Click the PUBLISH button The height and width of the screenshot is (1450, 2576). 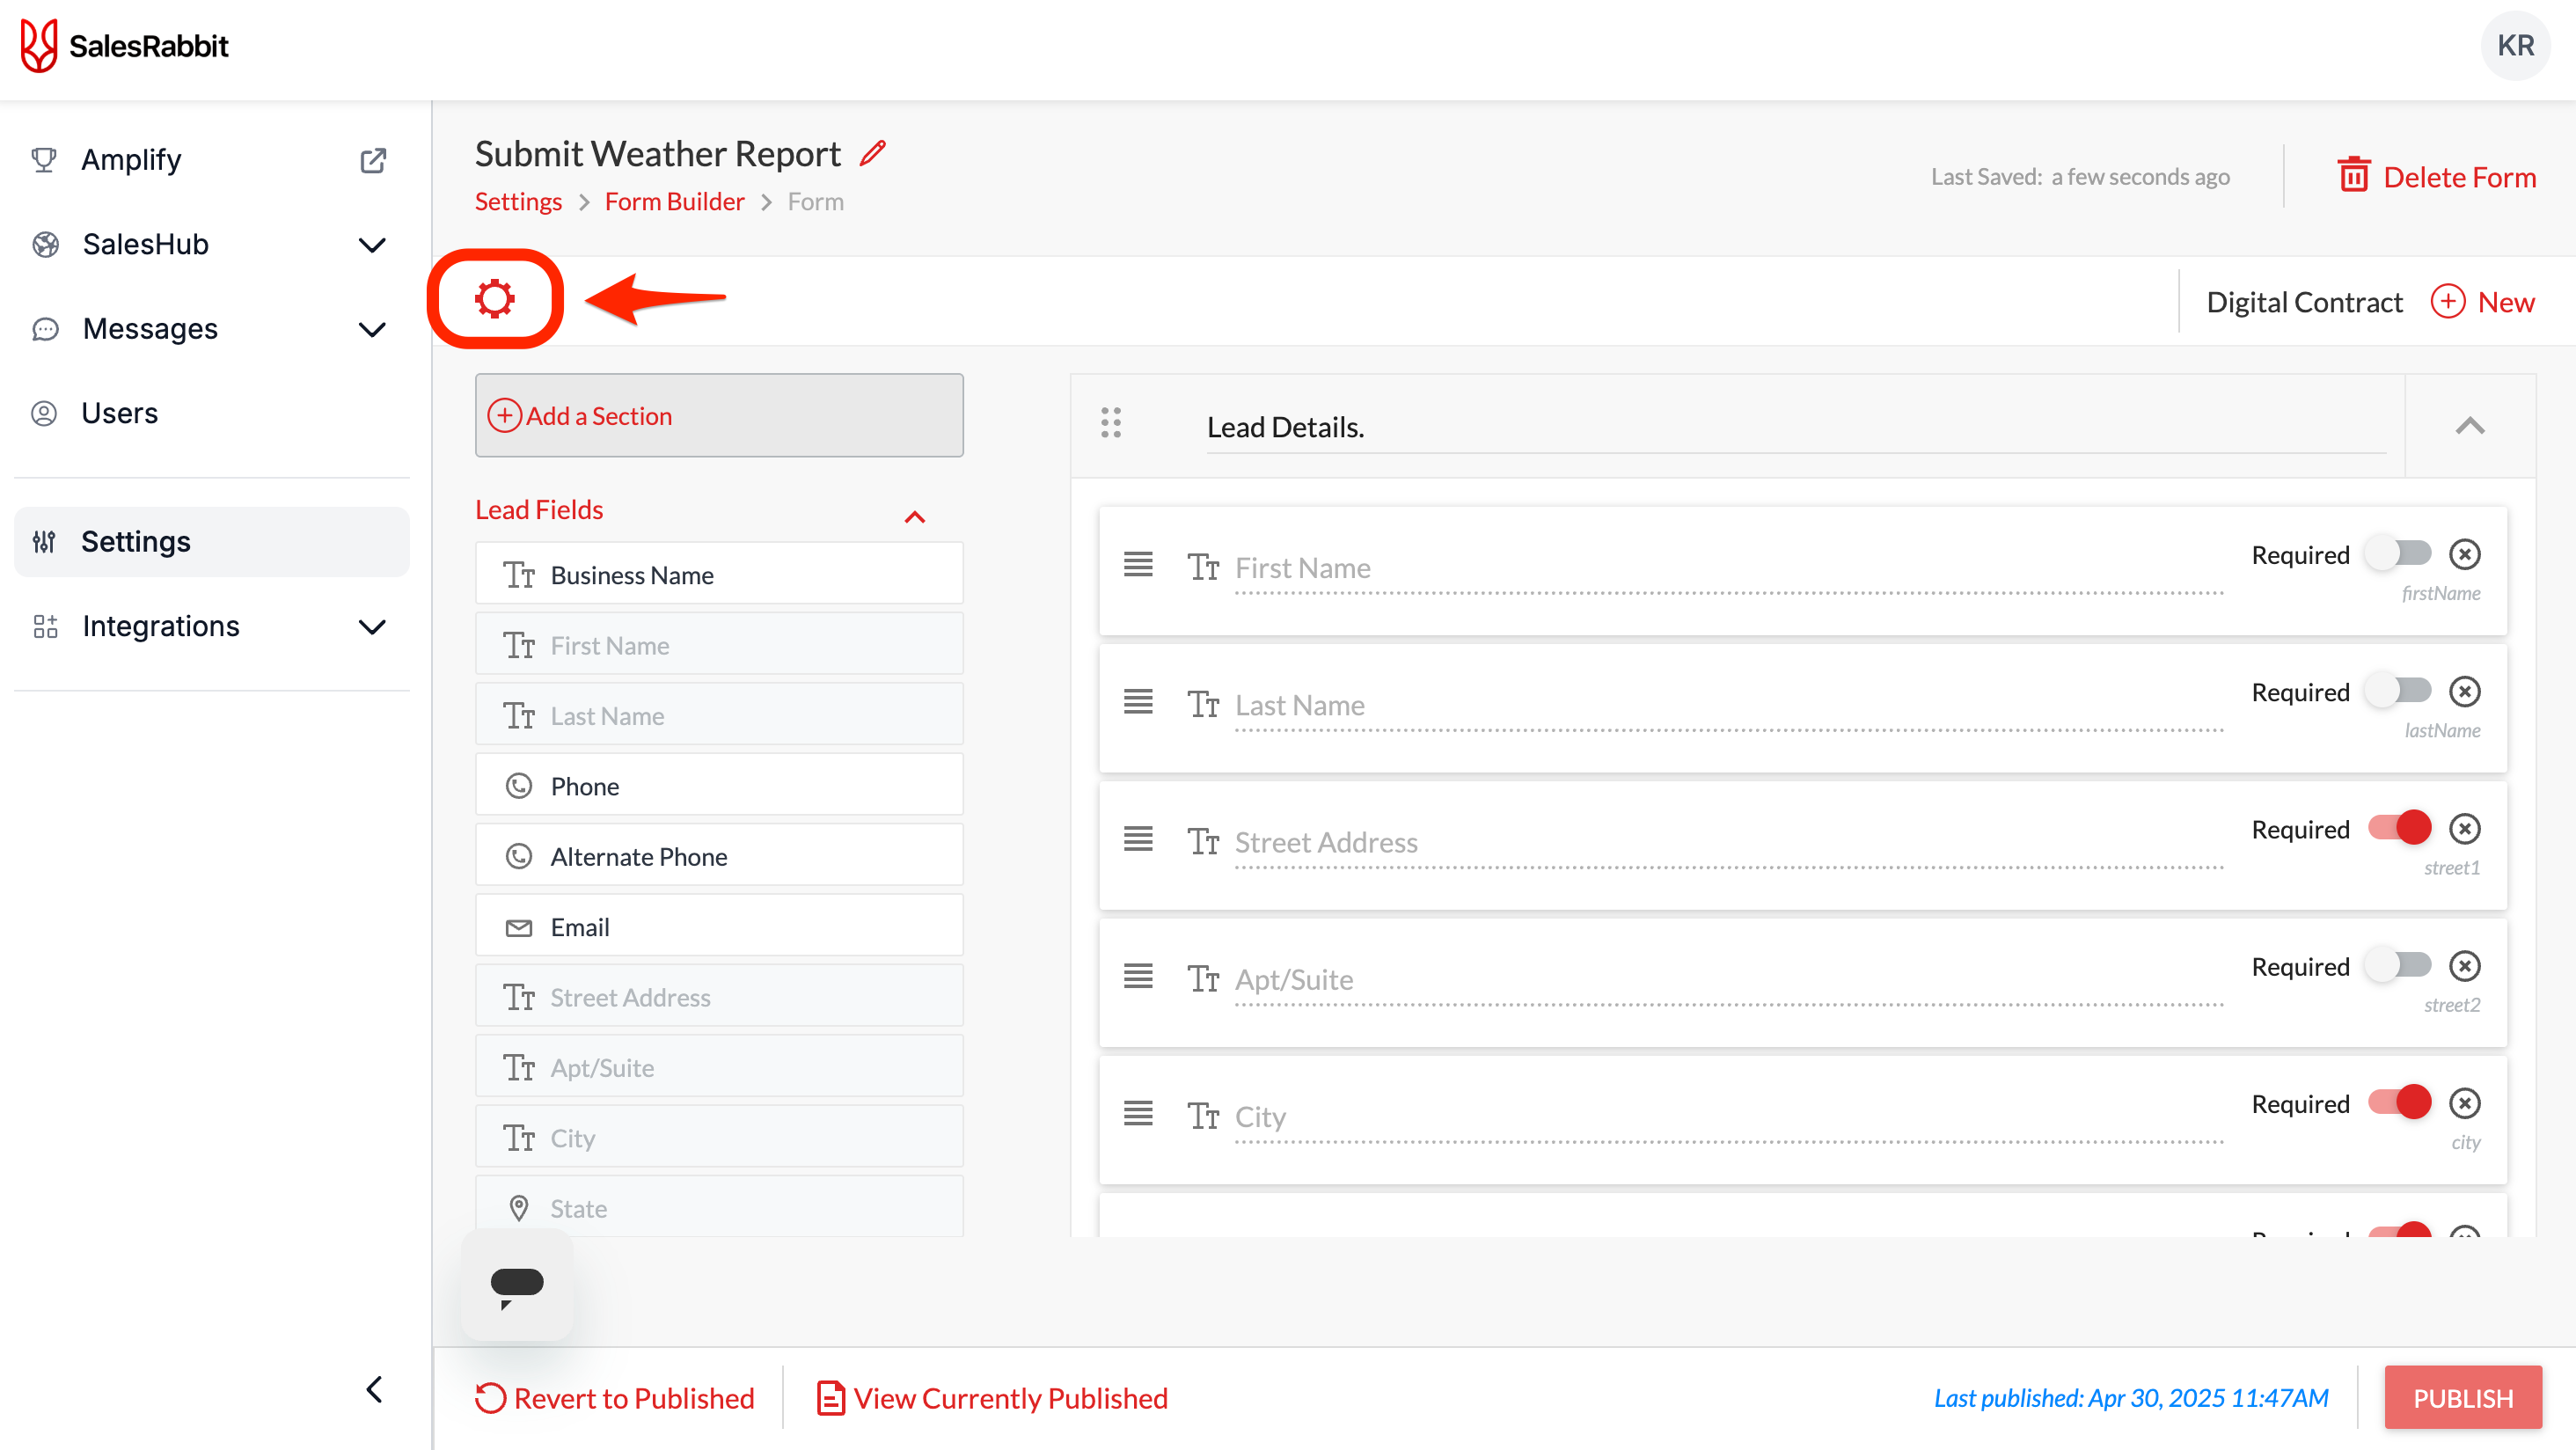point(2462,1397)
